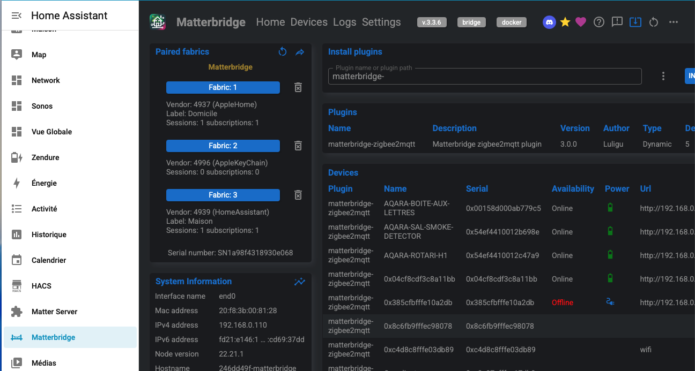
Task: Open HACS in the sidebar
Action: (x=41, y=286)
